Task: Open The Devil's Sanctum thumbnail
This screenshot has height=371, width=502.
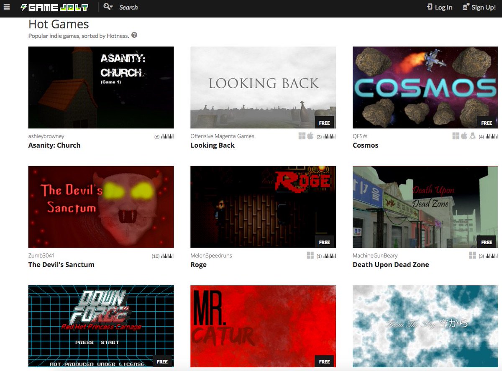Action: coord(101,207)
